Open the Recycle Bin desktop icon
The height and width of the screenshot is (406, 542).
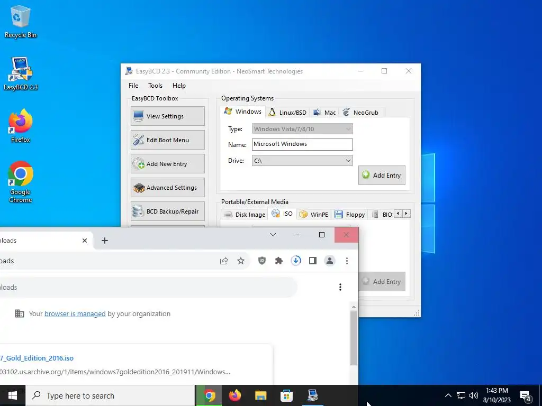click(x=21, y=21)
